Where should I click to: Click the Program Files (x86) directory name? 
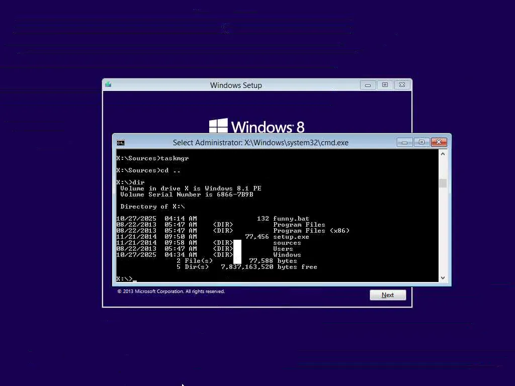[311, 231]
